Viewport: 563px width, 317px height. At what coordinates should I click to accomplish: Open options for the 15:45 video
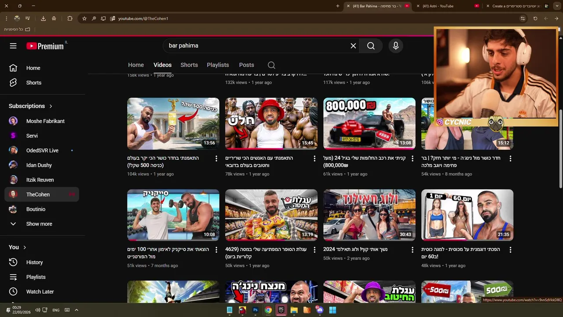314,158
